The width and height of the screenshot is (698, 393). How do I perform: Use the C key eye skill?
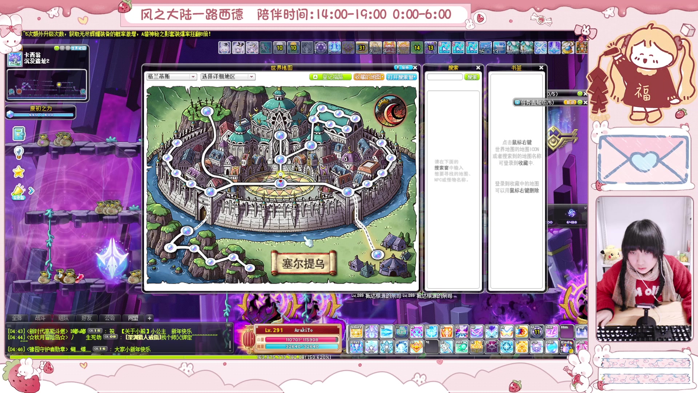(x=492, y=346)
